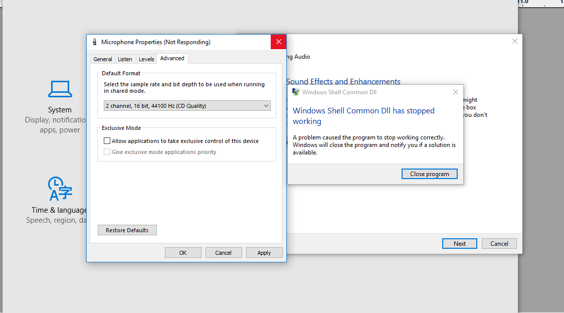The height and width of the screenshot is (313, 564).
Task: Open the default format sample rate dropdown
Action: pos(187,106)
